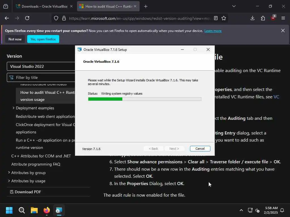The image size is (290, 217).
Task: Minimize the VirtualBox Setup window
Action: click(182, 49)
